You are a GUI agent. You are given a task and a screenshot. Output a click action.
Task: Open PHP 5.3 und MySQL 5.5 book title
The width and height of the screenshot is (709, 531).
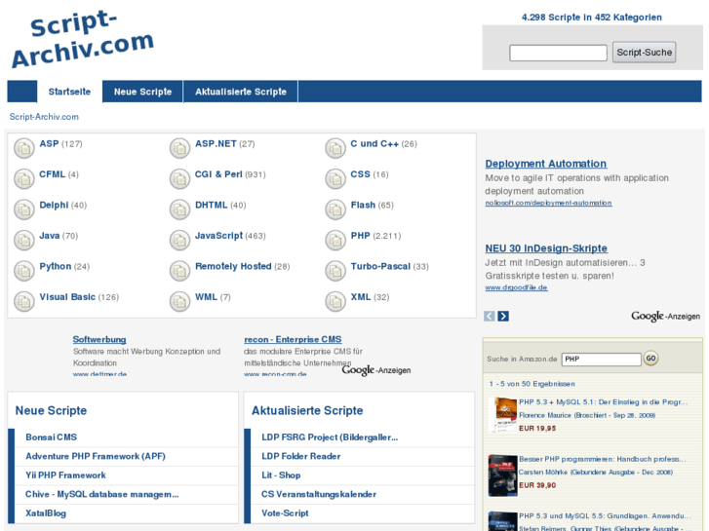605,516
